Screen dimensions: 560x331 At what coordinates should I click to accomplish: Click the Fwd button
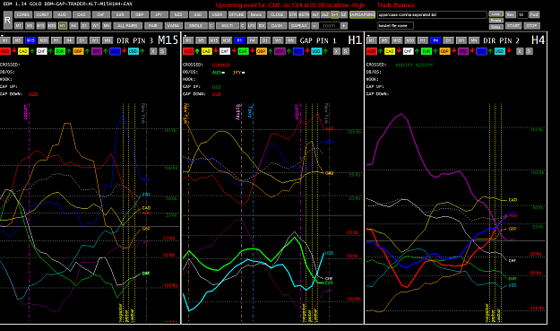pyautogui.click(x=534, y=14)
